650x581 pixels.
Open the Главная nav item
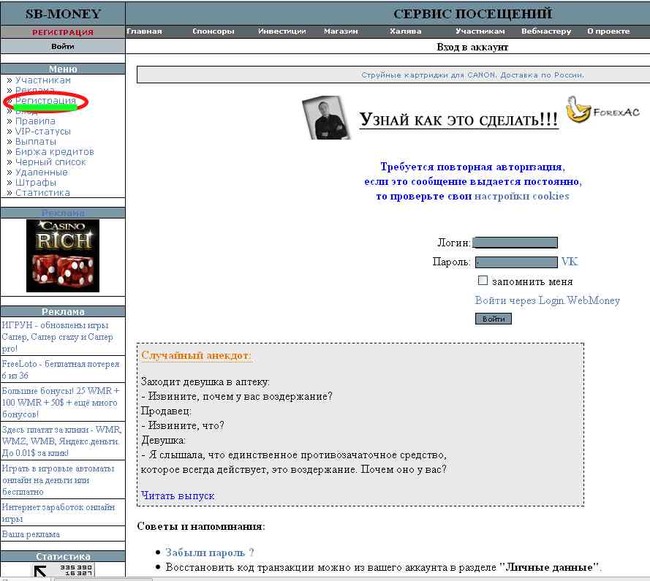tap(144, 31)
